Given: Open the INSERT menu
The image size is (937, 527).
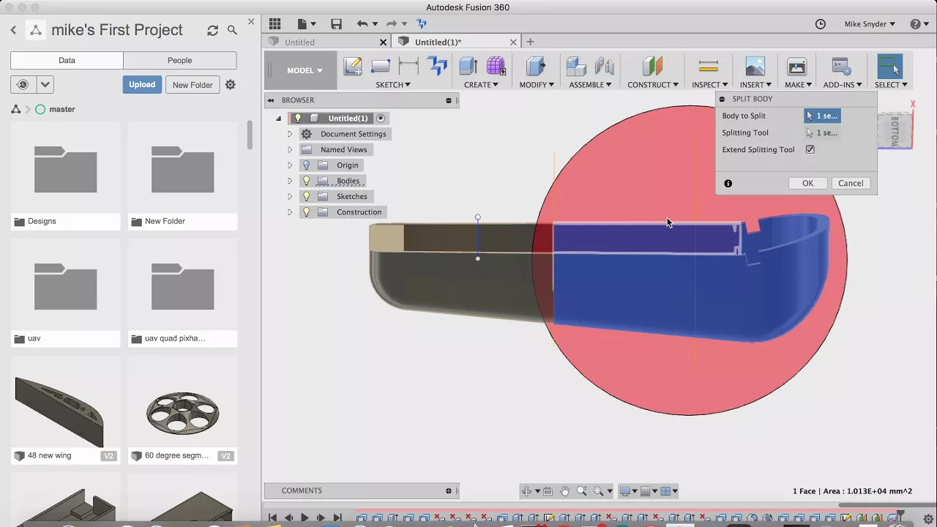Looking at the screenshot, I should (x=755, y=85).
